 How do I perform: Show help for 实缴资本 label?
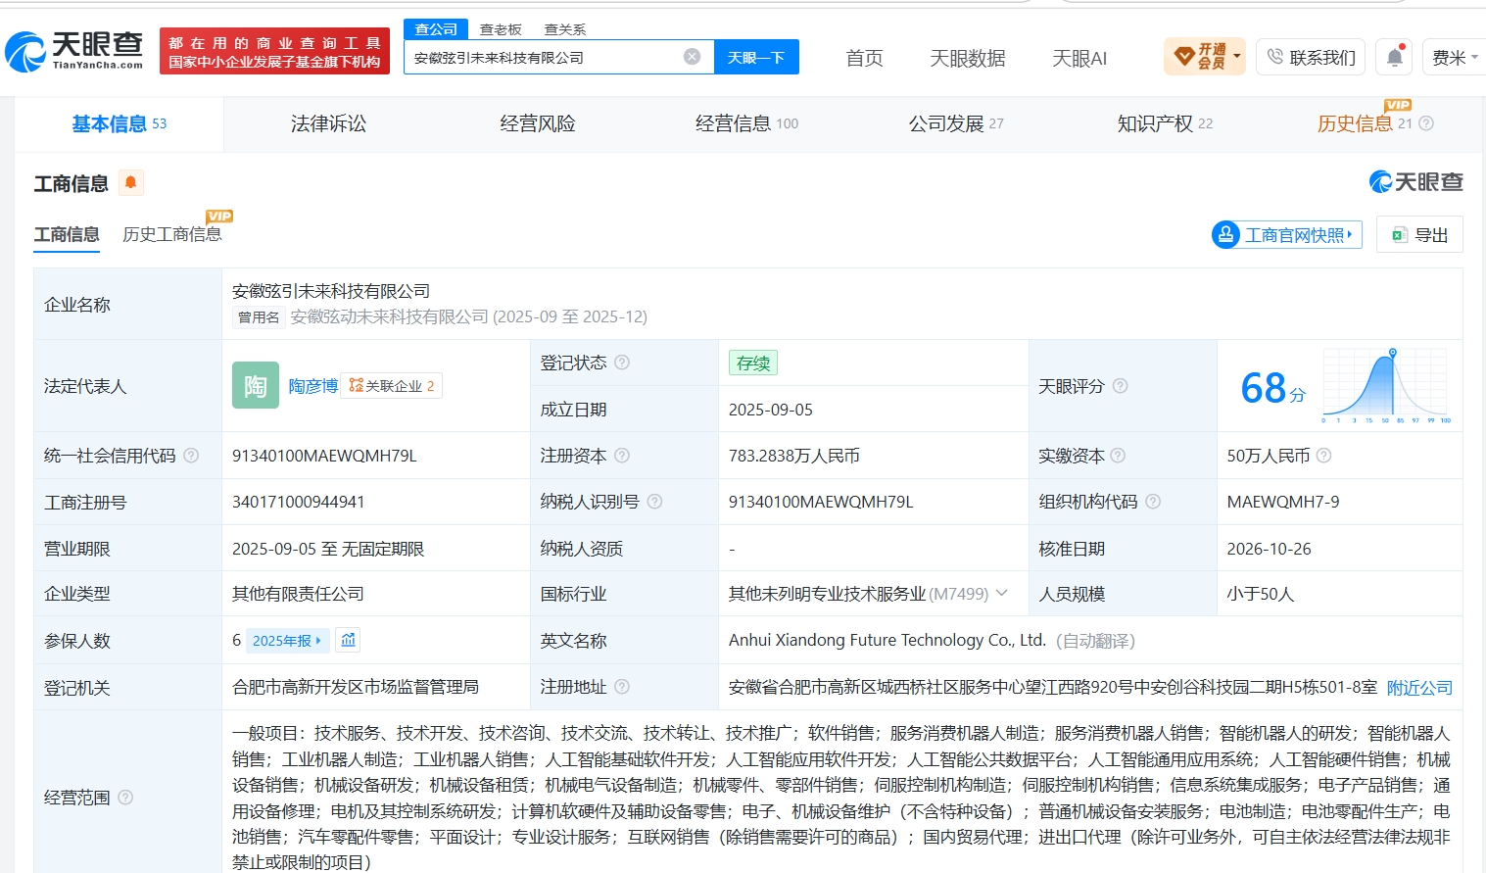[x=1118, y=456]
